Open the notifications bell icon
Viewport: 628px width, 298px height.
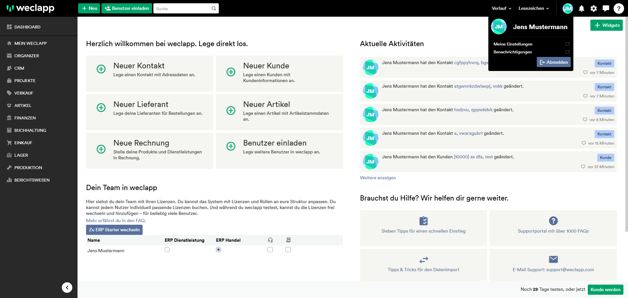coord(581,9)
